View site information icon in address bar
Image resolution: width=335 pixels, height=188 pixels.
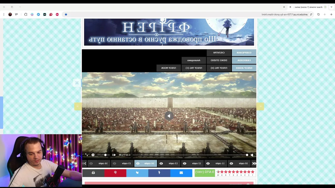311,14
